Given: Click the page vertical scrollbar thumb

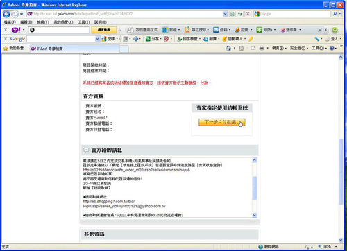Looking at the screenshot, I should tap(341, 171).
